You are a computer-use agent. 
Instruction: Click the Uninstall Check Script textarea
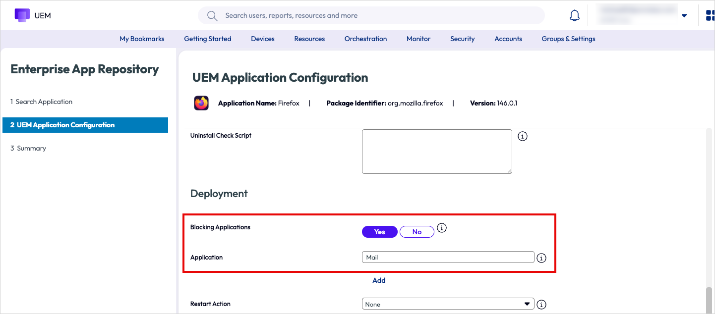437,152
